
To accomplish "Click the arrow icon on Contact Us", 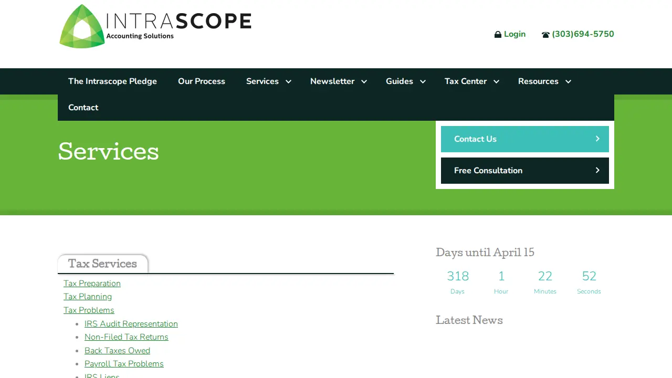I will coord(597,139).
